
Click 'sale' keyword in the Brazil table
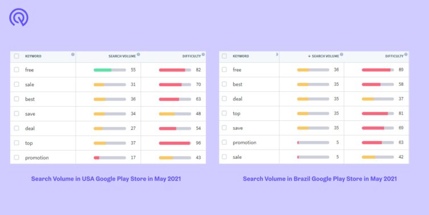point(237,157)
